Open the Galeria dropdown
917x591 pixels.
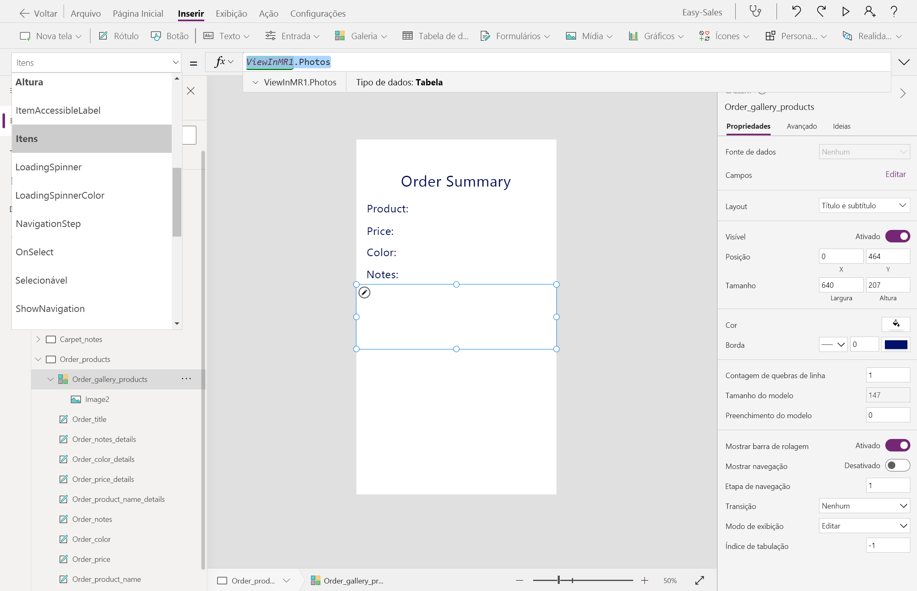click(x=361, y=36)
